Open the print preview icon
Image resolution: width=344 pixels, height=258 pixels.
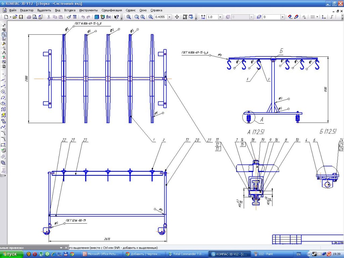35,17
